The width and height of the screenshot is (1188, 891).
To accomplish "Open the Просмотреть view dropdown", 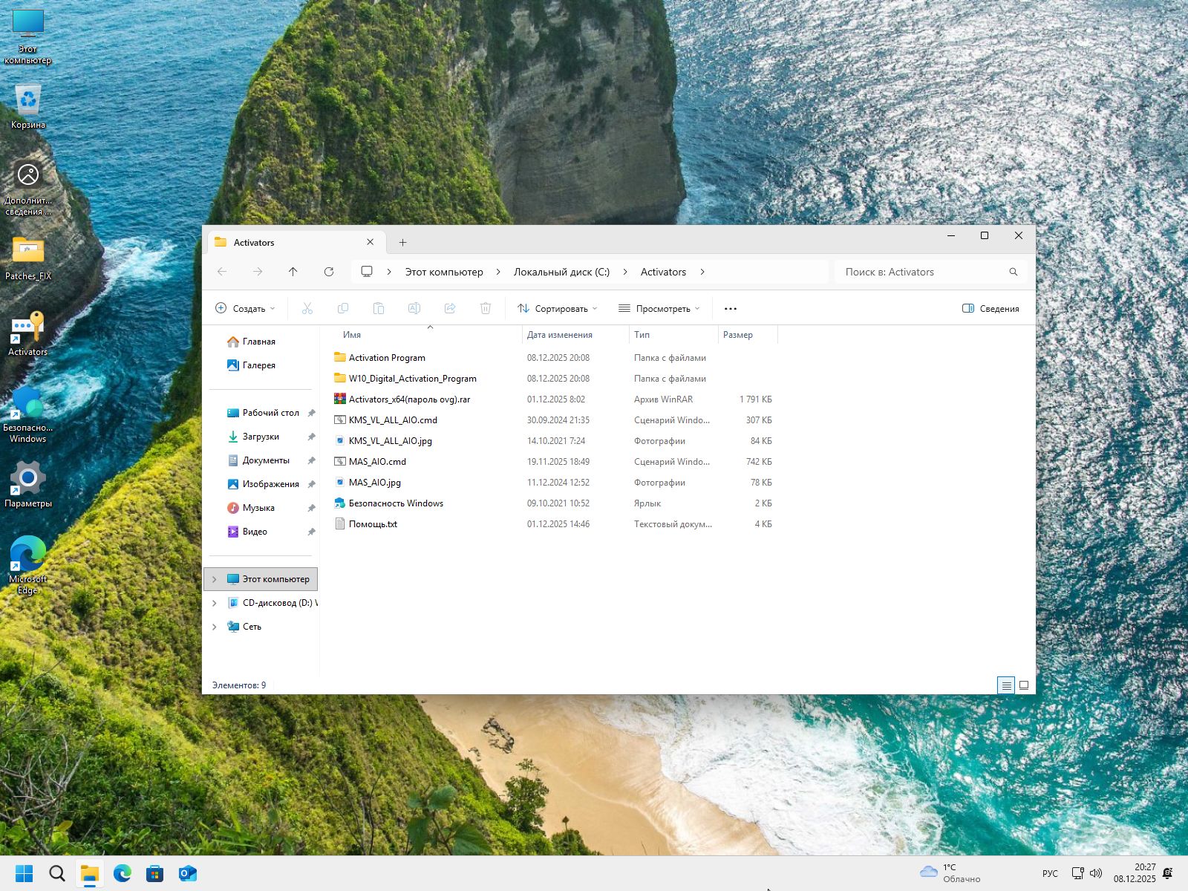I will coord(659,309).
